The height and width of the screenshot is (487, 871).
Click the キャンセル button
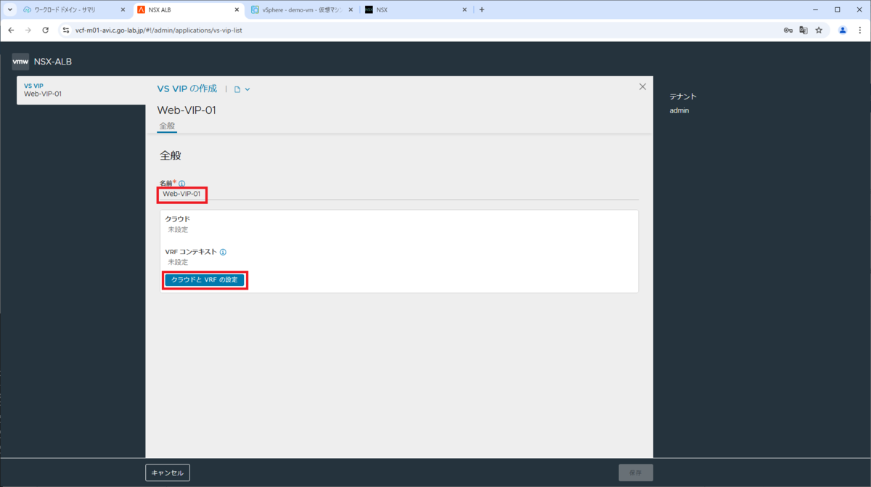[x=168, y=473]
